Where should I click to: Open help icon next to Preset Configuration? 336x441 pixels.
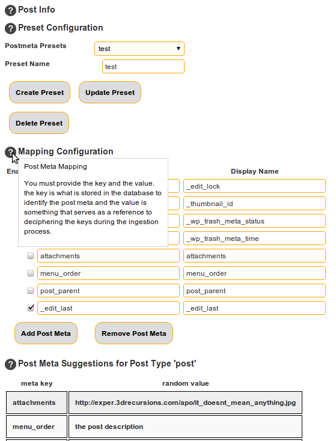[x=10, y=28]
